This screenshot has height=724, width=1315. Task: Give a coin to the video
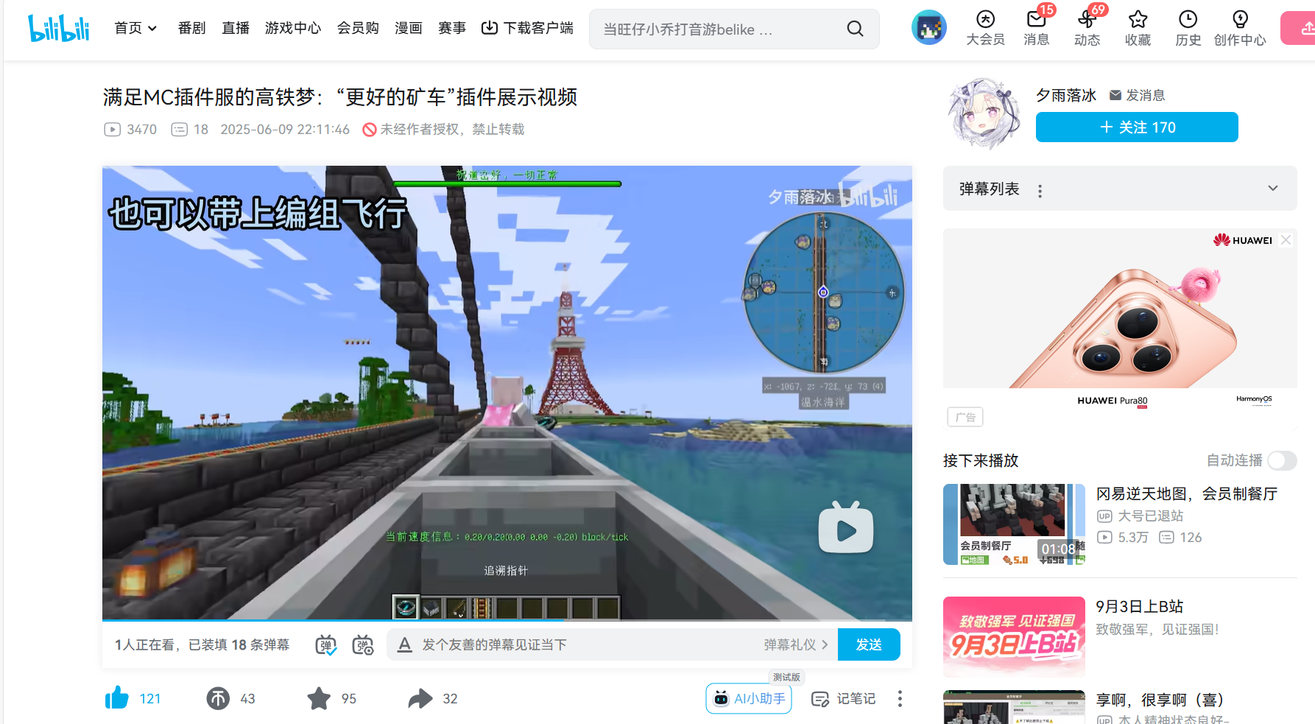coord(218,698)
